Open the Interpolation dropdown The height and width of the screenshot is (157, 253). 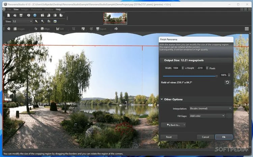tap(210, 108)
